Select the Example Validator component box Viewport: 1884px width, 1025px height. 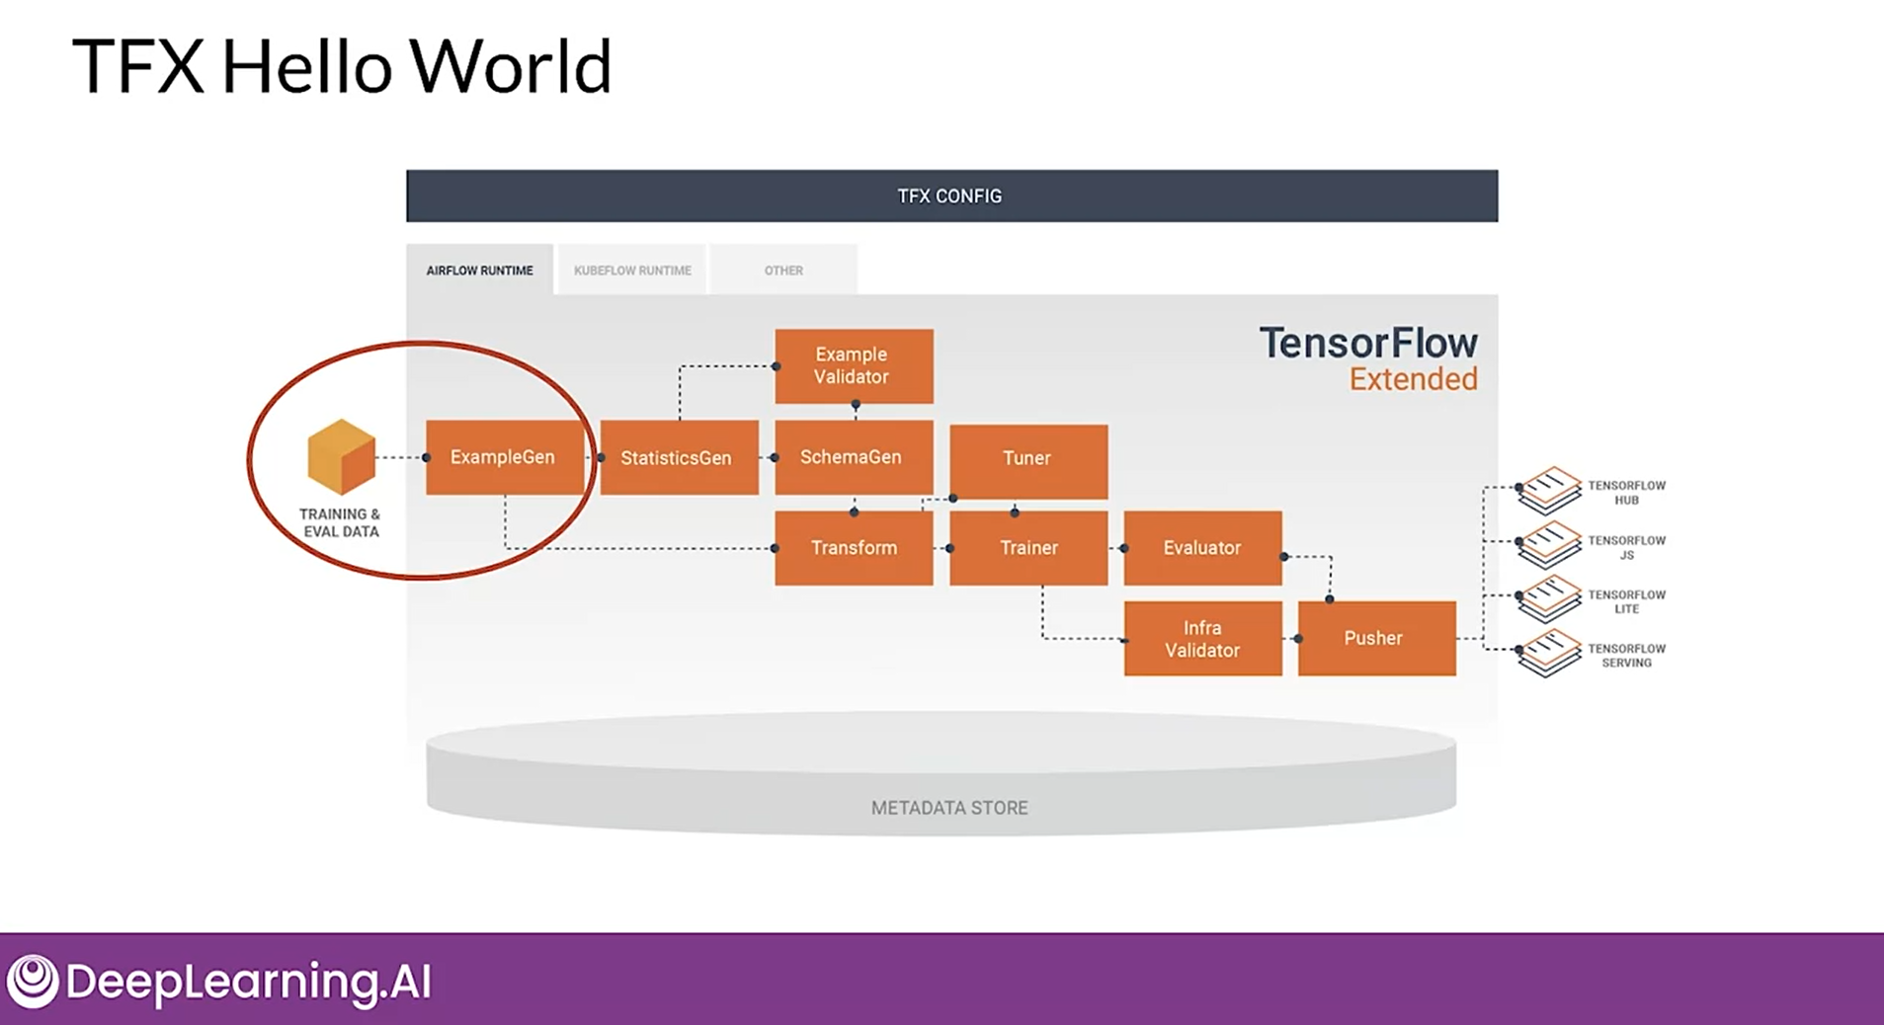click(854, 365)
